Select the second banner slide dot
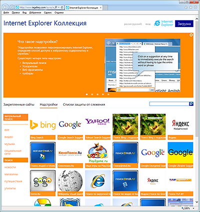The image size is (200, 212). pyautogui.click(x=92, y=94)
